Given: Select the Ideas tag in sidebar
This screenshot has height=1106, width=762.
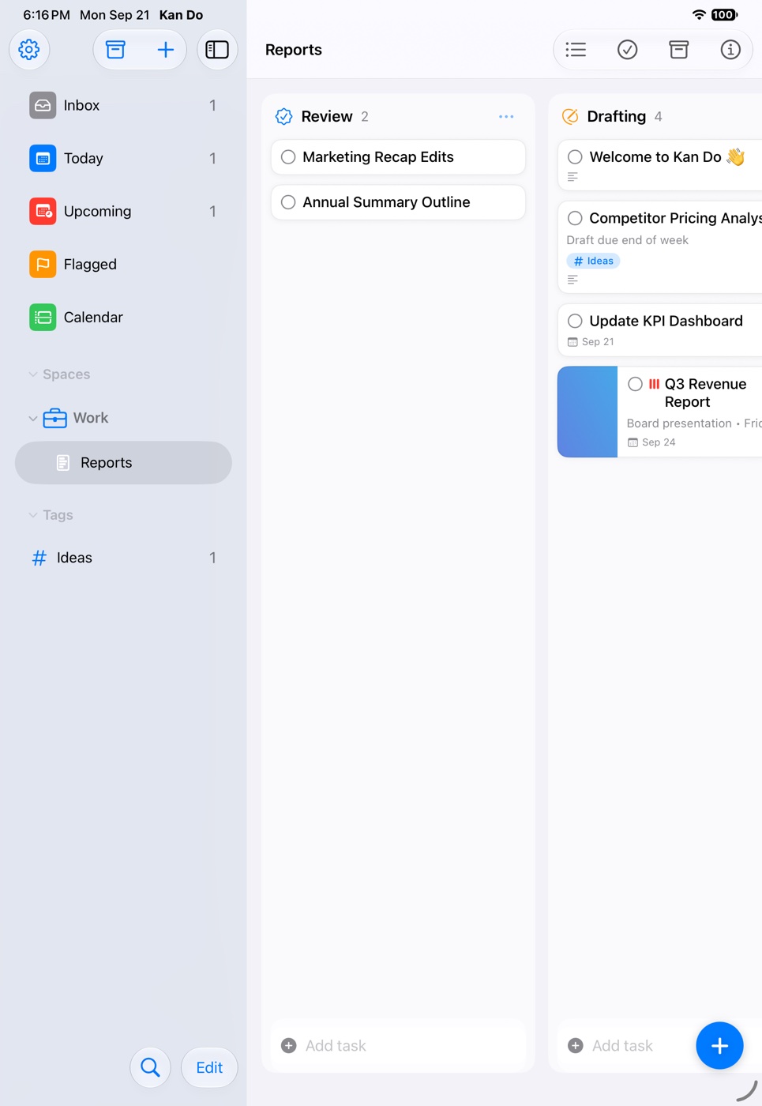Looking at the screenshot, I should (x=123, y=558).
